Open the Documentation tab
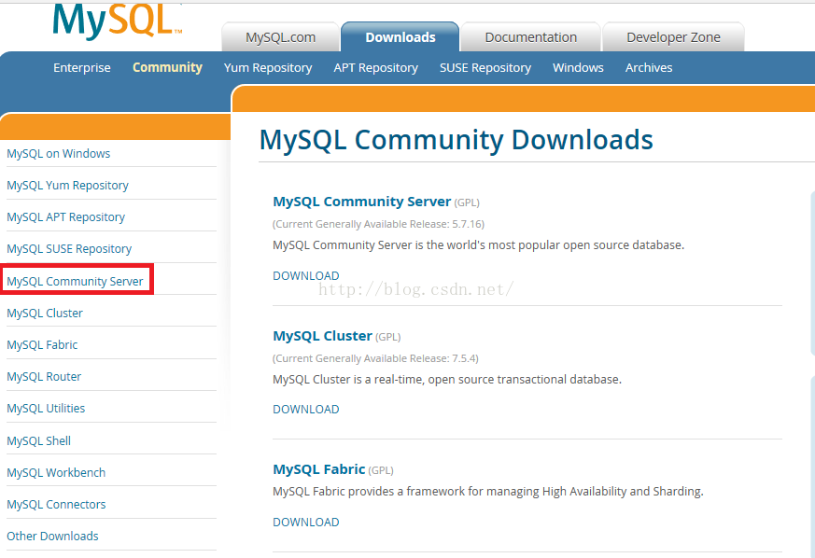This screenshot has width=815, height=558. (x=530, y=37)
